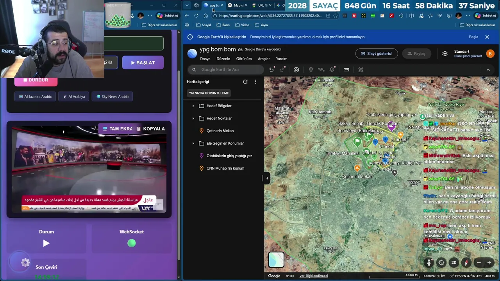Image resolution: width=500 pixels, height=281 pixels.
Task: Open the Sosyal bookmarks folder
Action: tap(203, 25)
